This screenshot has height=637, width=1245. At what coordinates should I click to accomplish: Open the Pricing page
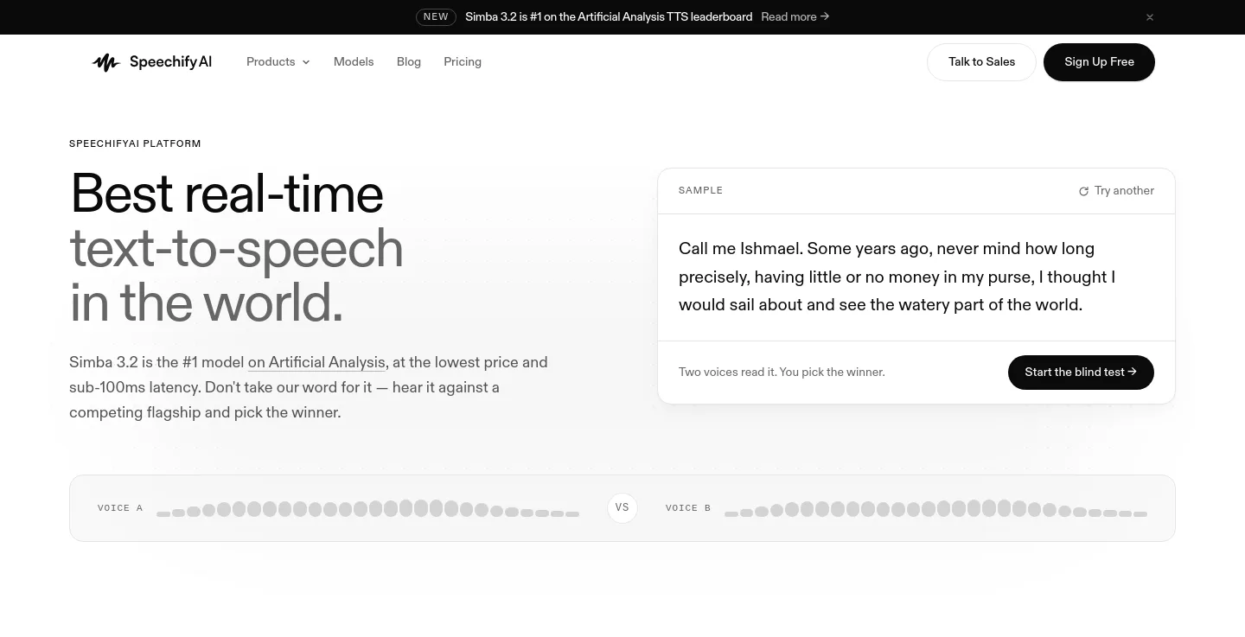463,62
